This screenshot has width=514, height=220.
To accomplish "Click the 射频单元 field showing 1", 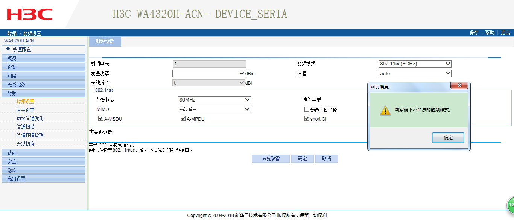I will click(x=209, y=64).
